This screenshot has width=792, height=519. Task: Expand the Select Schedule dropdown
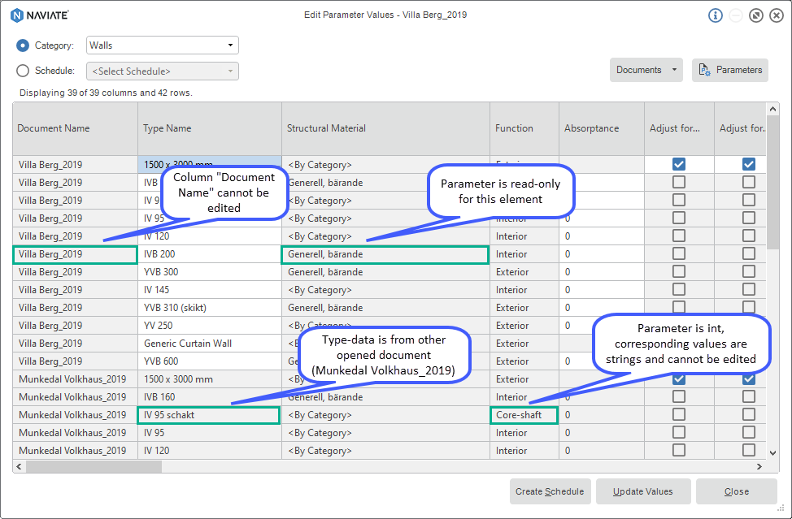click(x=162, y=71)
